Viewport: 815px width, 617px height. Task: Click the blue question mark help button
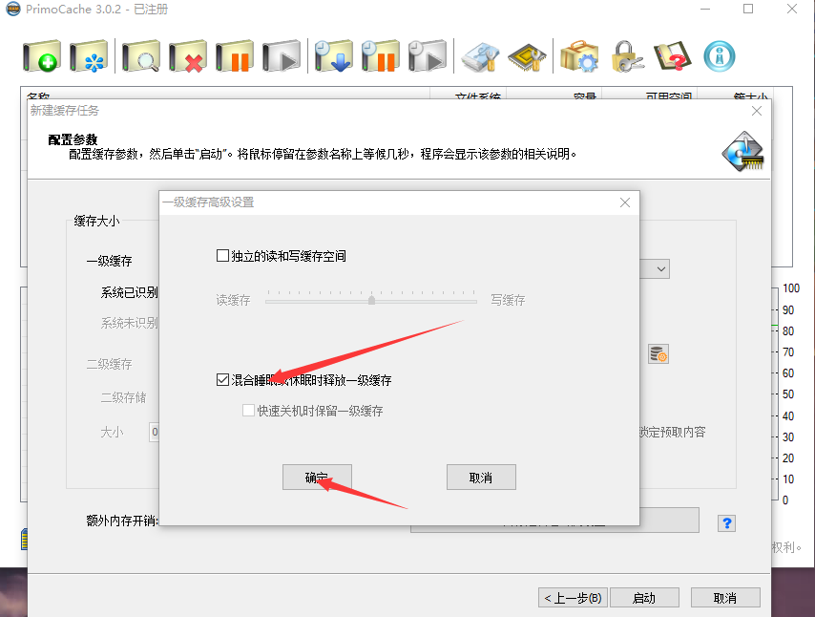(726, 522)
